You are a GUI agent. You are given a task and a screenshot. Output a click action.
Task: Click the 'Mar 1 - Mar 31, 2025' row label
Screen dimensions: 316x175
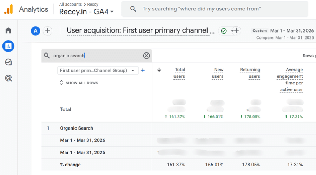tap(83, 153)
